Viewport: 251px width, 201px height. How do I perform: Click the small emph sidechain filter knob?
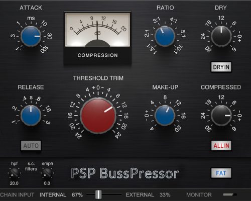pyautogui.click(x=47, y=173)
